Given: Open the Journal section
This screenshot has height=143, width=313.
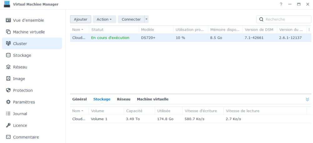Looking at the screenshot, I should (x=32, y=114).
